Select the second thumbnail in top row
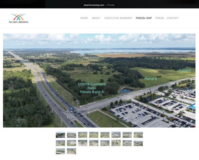Image resolution: width=199 pixels, height=160 pixels. click(x=71, y=135)
